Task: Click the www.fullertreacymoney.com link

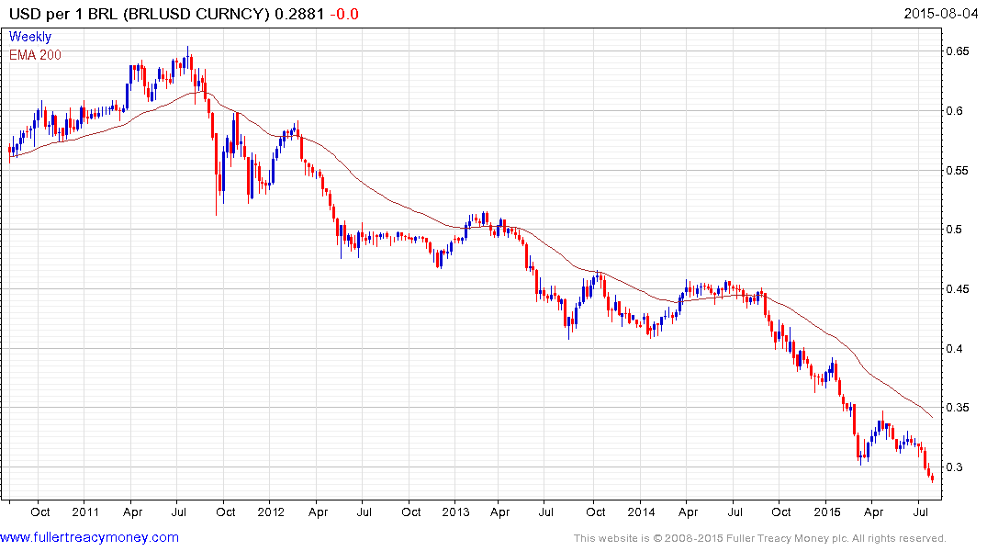Action: tap(89, 537)
